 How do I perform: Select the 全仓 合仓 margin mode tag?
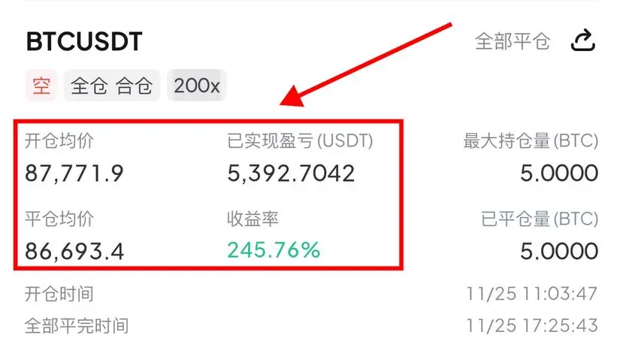(112, 86)
